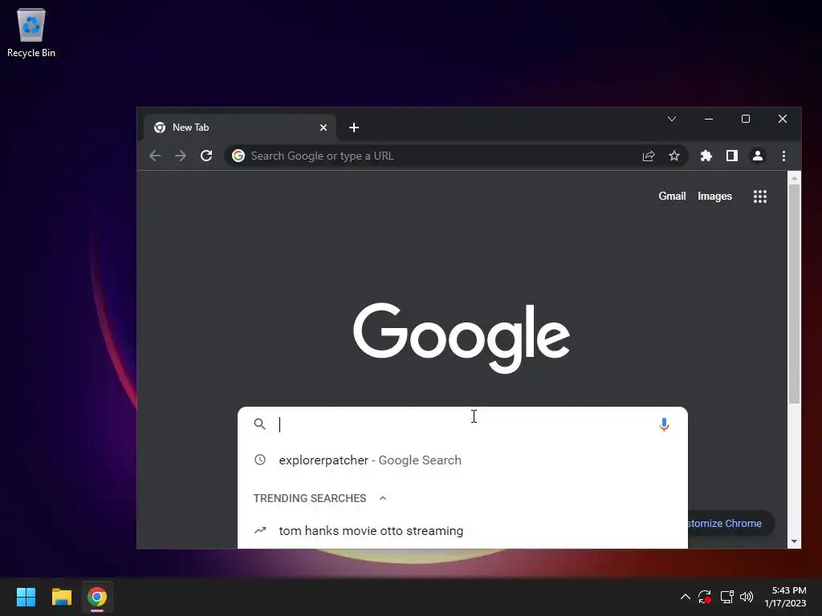822x616 pixels.
Task: Minimize the Chrome window
Action: tap(709, 119)
